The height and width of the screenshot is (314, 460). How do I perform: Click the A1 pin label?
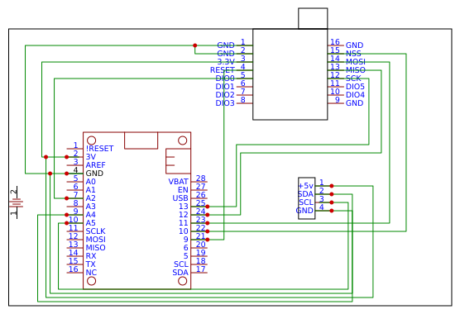90,190
